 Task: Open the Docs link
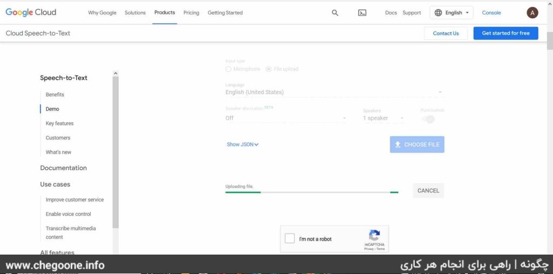[x=391, y=13]
